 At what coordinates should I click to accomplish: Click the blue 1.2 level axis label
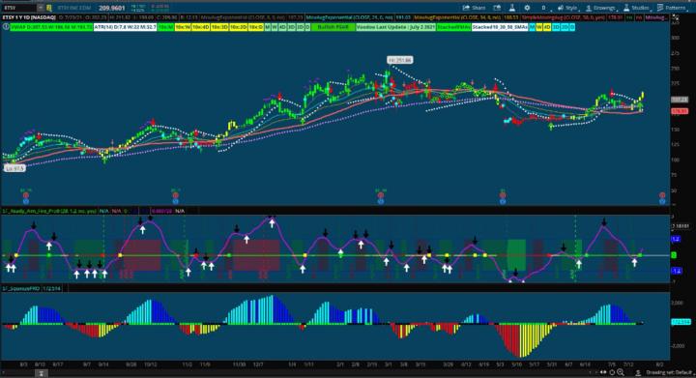[676, 239]
